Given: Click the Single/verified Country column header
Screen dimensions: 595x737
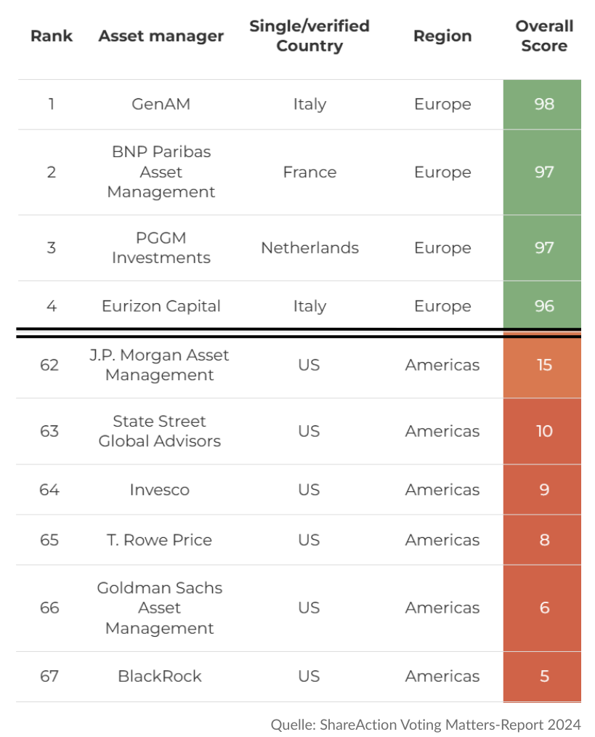Looking at the screenshot, I should coord(309,36).
